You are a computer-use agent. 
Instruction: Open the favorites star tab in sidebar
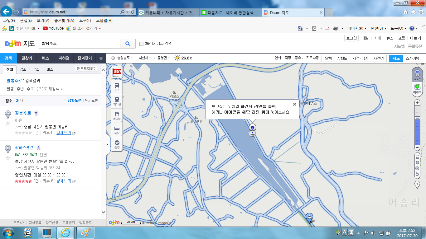point(101,58)
